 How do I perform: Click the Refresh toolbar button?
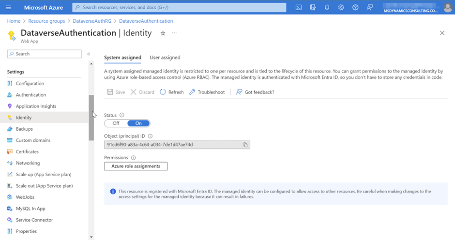point(172,92)
